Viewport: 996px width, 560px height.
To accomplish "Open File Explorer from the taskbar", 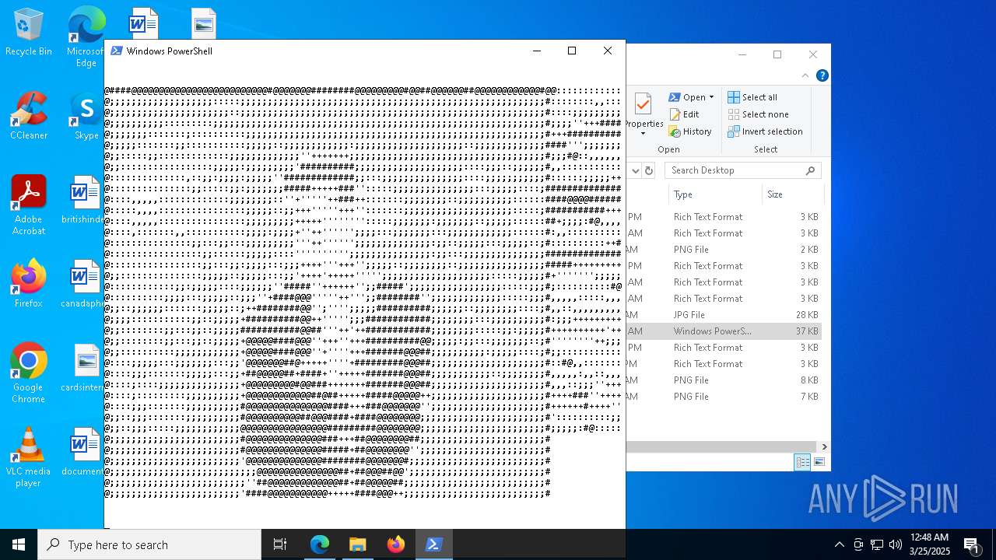I will tap(357, 544).
